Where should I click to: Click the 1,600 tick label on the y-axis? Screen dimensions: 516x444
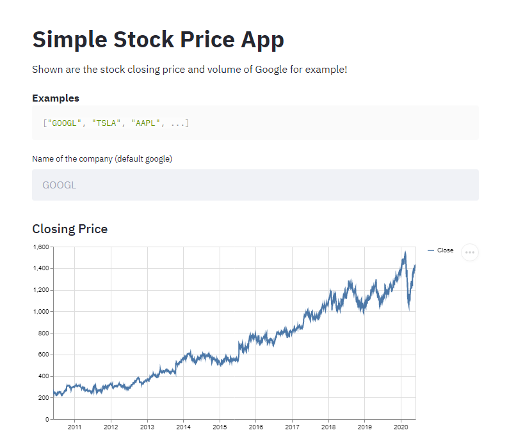42,247
